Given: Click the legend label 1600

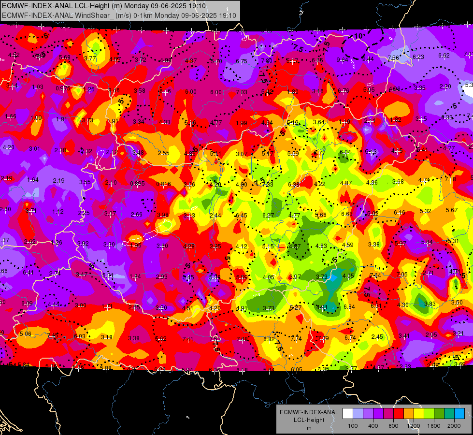Looking at the screenshot, I should pyautogui.click(x=434, y=426).
